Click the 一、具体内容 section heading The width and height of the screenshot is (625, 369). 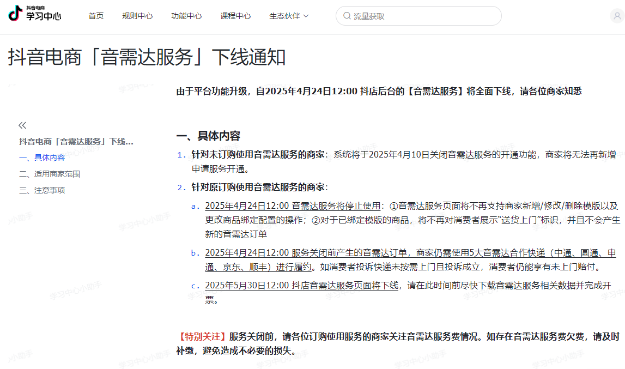point(208,136)
